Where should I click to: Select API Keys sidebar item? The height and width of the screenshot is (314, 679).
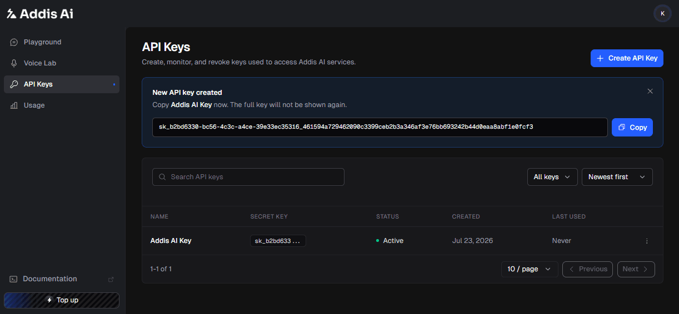(62, 84)
